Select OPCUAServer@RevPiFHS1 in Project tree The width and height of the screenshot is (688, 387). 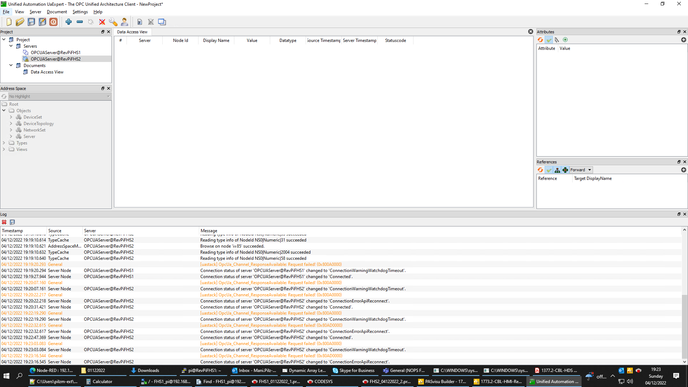tap(56, 52)
